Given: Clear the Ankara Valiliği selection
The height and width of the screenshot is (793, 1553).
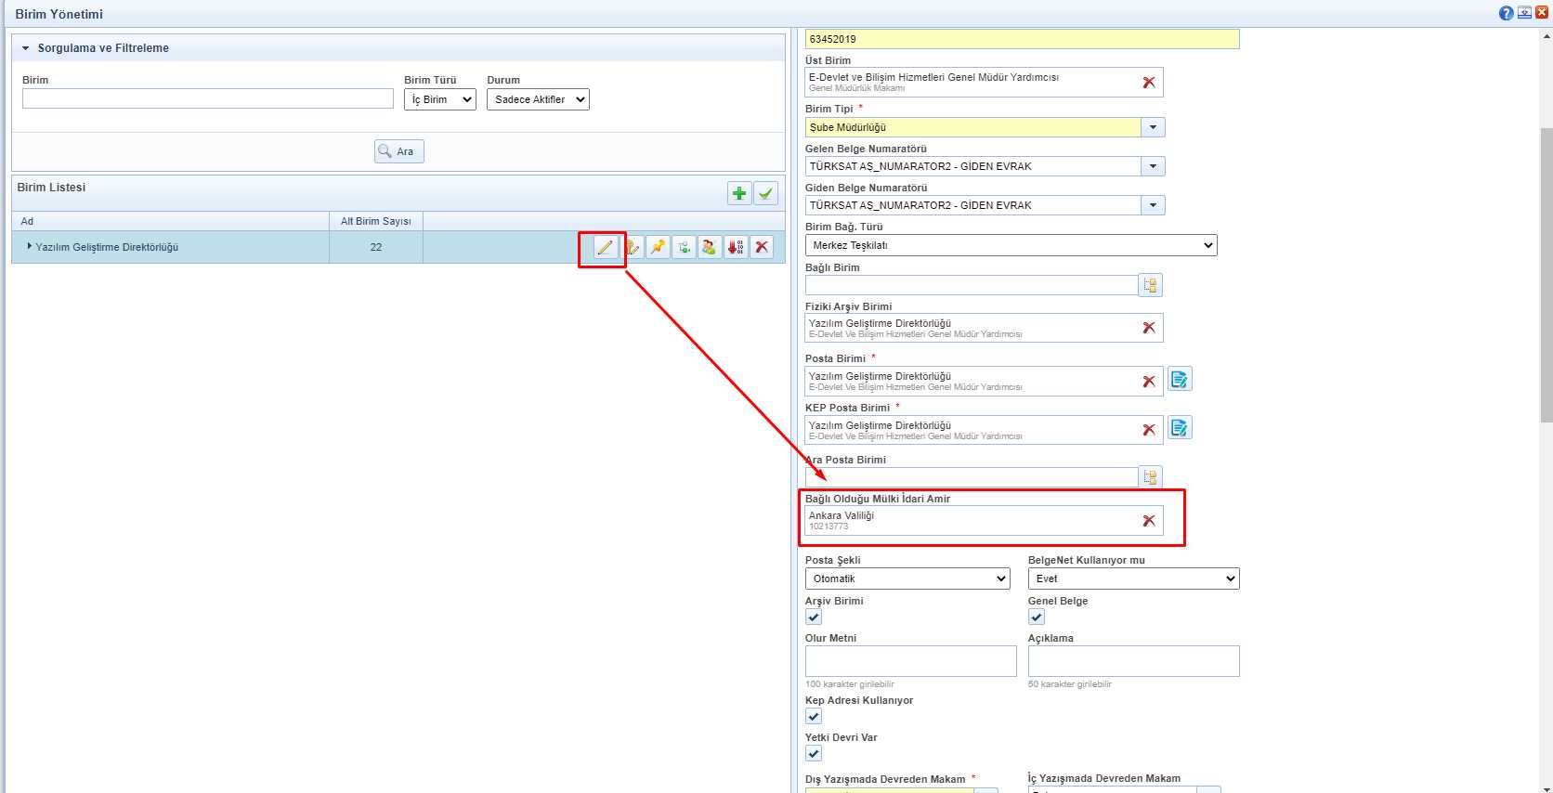Looking at the screenshot, I should tap(1149, 521).
